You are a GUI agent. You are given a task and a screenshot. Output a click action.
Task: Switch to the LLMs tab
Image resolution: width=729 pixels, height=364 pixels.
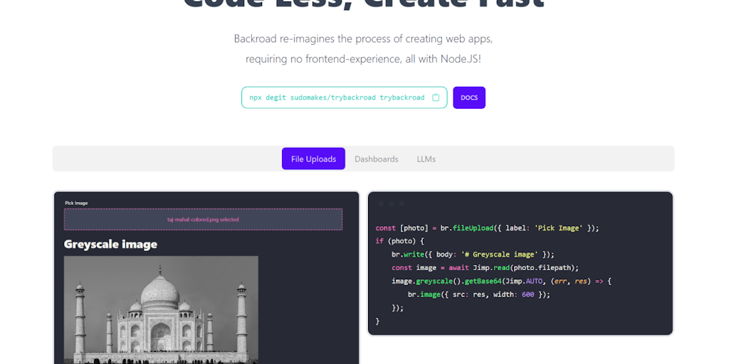(426, 159)
